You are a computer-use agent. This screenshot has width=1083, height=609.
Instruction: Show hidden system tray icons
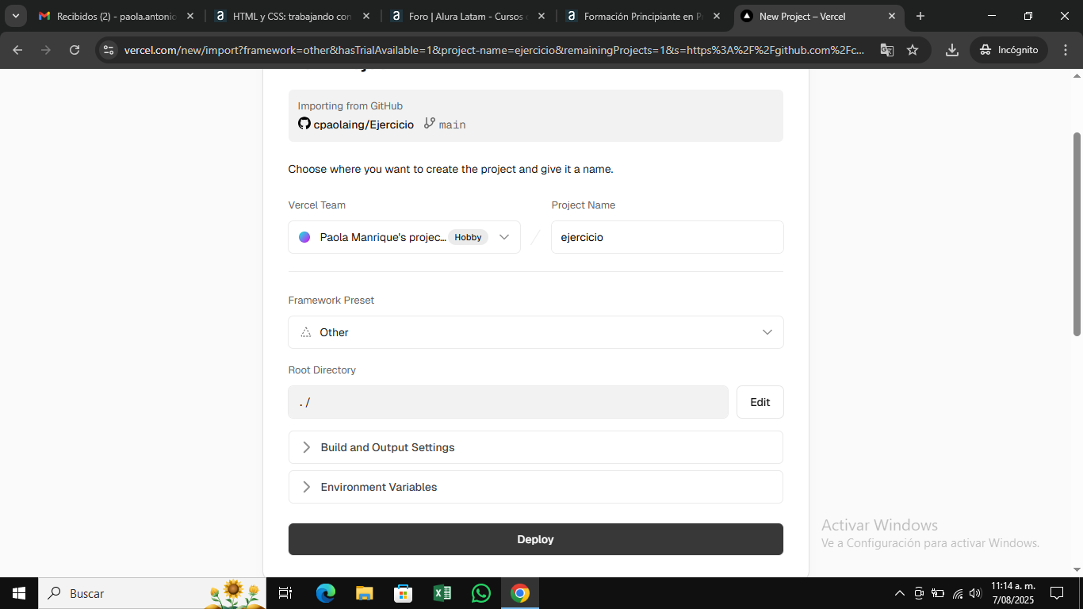pos(899,593)
